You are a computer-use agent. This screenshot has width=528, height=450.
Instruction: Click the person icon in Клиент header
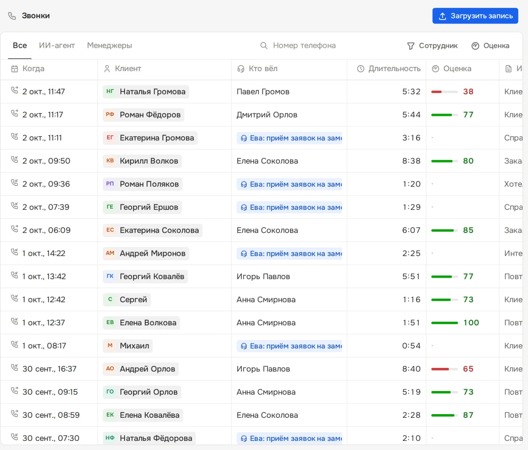(x=107, y=69)
